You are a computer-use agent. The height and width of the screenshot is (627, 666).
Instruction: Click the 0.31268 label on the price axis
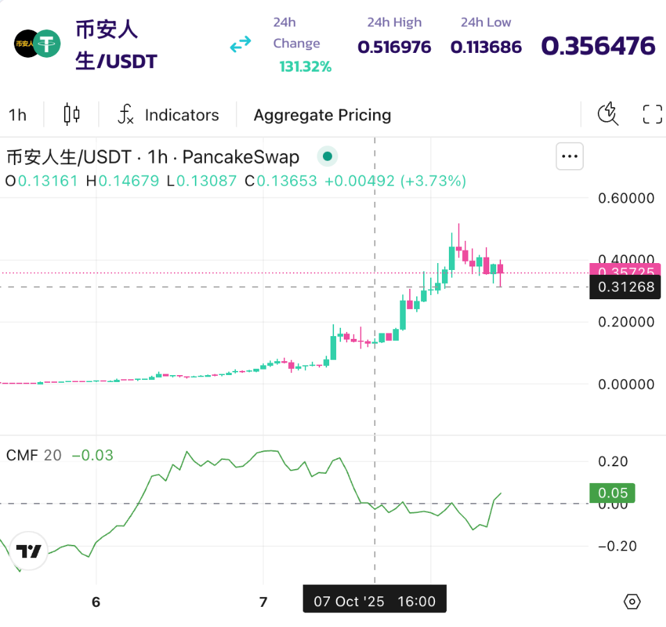(624, 287)
